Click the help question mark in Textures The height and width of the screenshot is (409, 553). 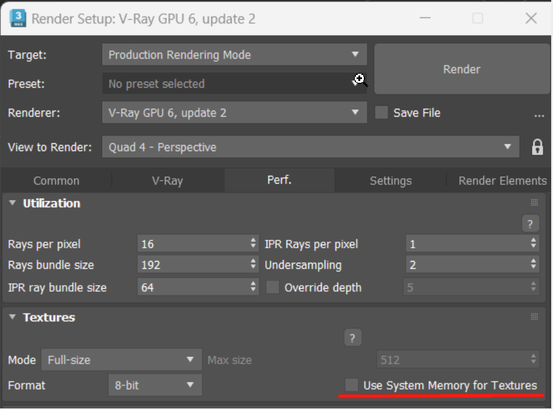pyautogui.click(x=352, y=339)
